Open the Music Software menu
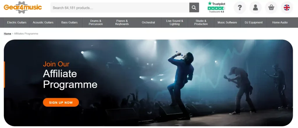 [227, 22]
